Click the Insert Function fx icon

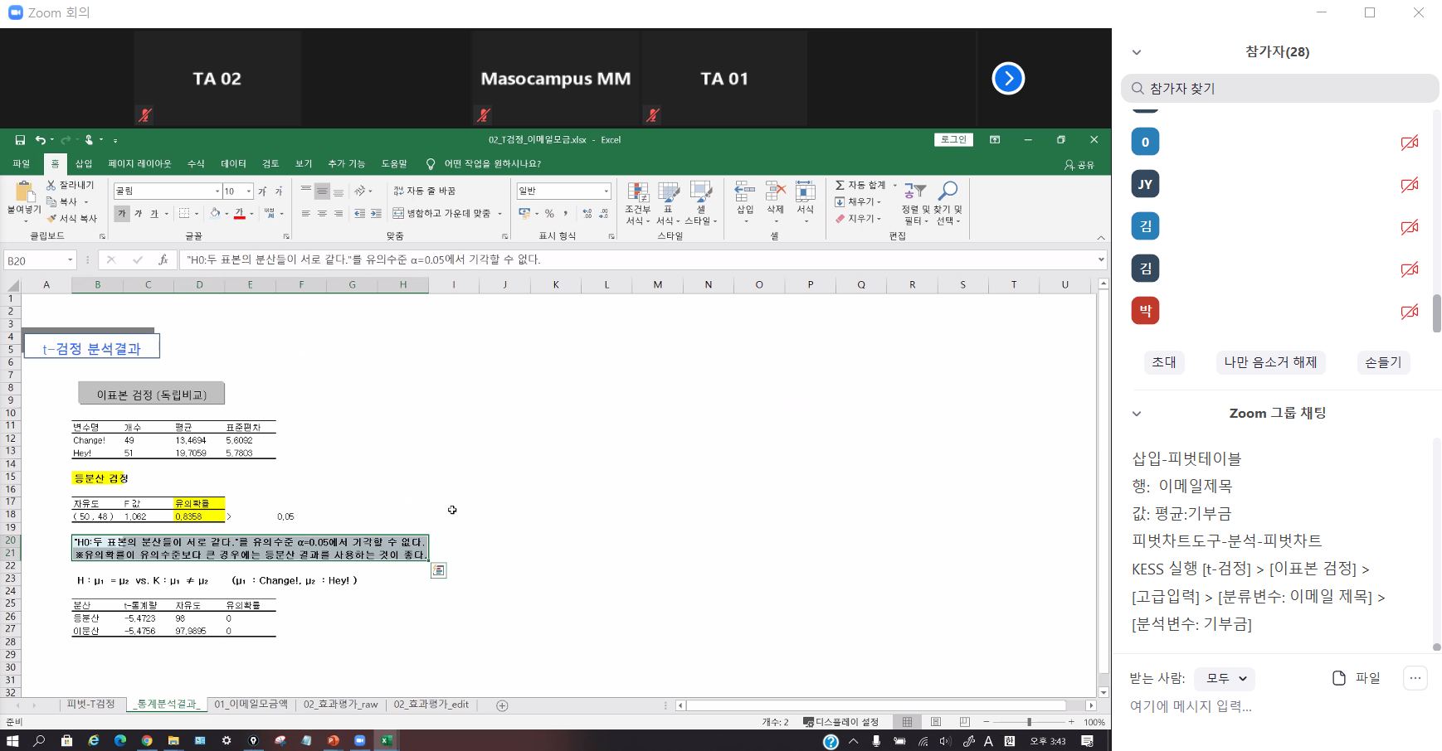pyautogui.click(x=163, y=260)
